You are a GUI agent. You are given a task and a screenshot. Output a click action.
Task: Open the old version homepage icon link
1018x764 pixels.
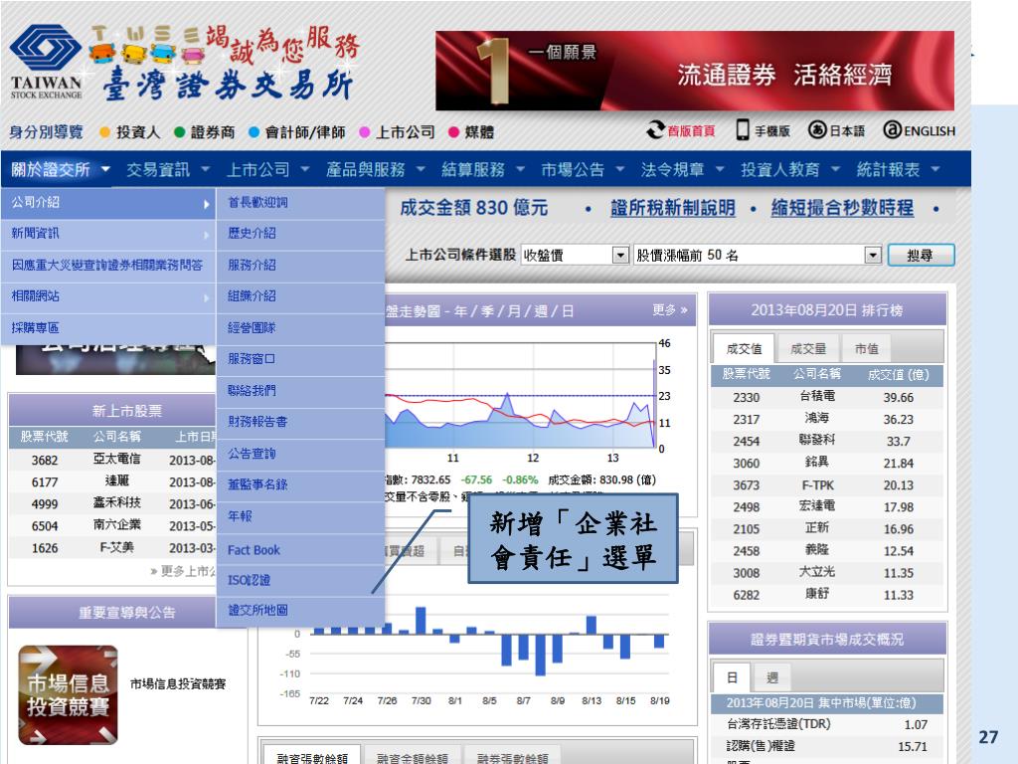pyautogui.click(x=681, y=130)
